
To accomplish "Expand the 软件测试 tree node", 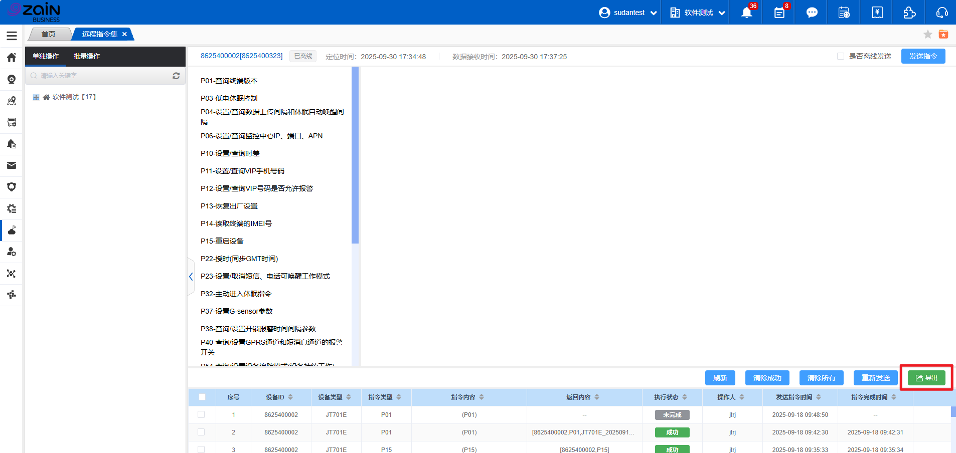I will pyautogui.click(x=36, y=97).
